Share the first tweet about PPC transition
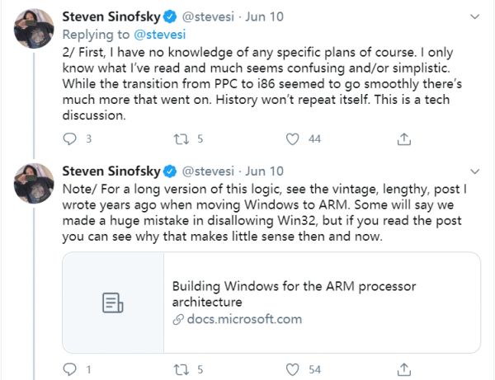Viewport: 495px width, 380px height. [403, 140]
